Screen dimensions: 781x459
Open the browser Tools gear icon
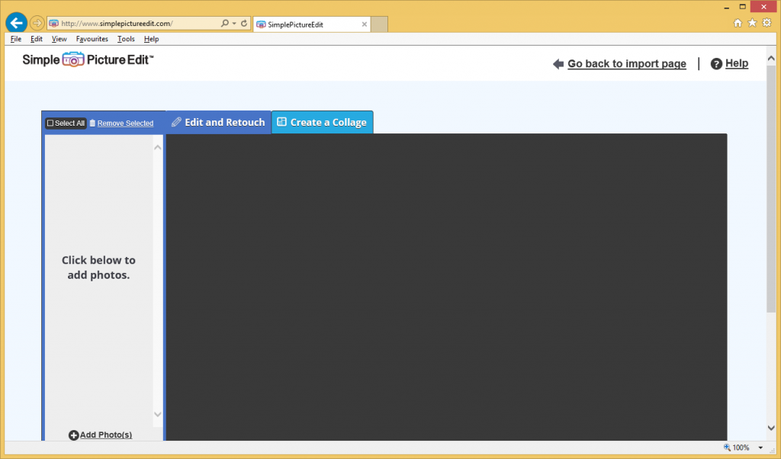(767, 22)
